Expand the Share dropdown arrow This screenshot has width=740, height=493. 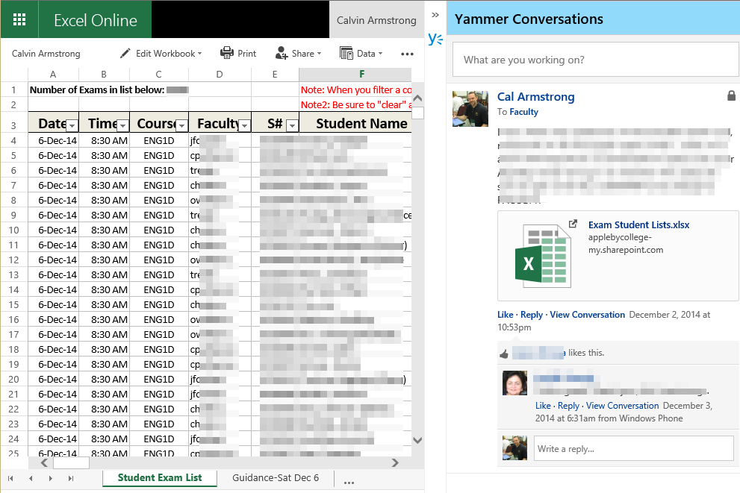[x=319, y=53]
